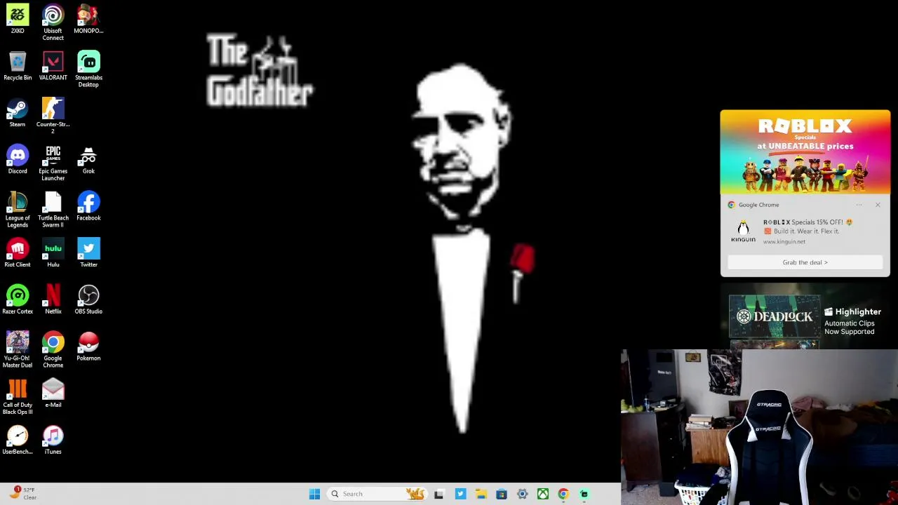Select the Riot Client icon

[x=18, y=253]
